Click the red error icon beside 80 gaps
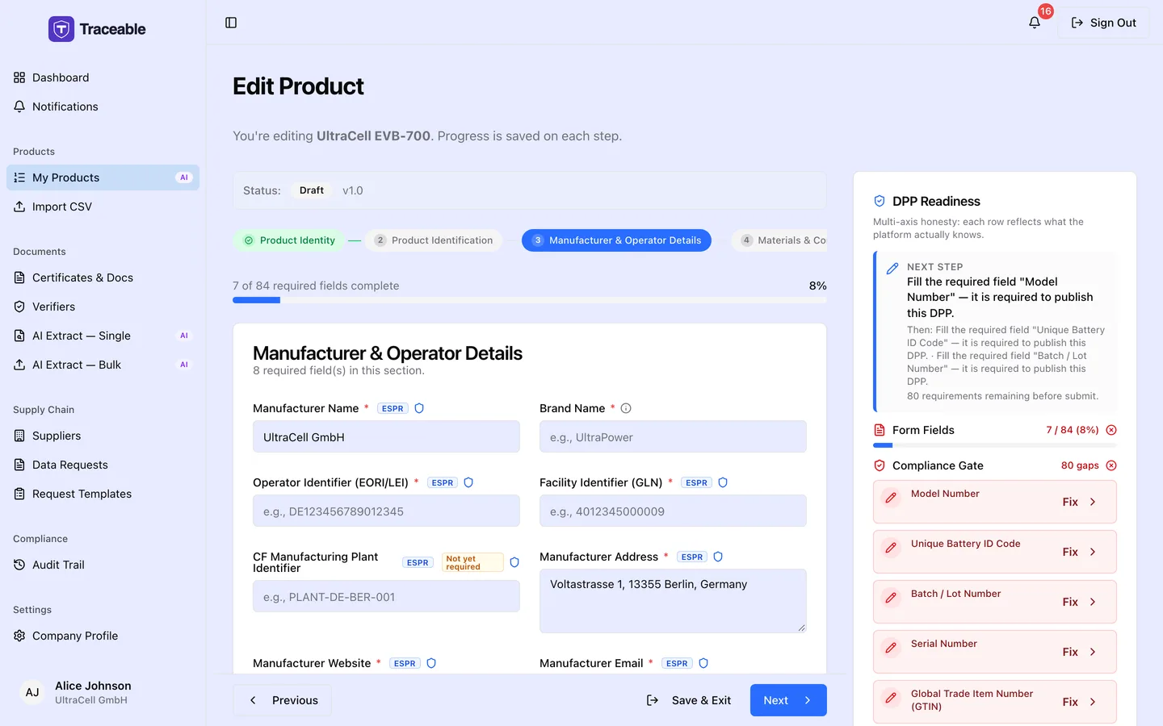This screenshot has height=726, width=1163. 1111,465
